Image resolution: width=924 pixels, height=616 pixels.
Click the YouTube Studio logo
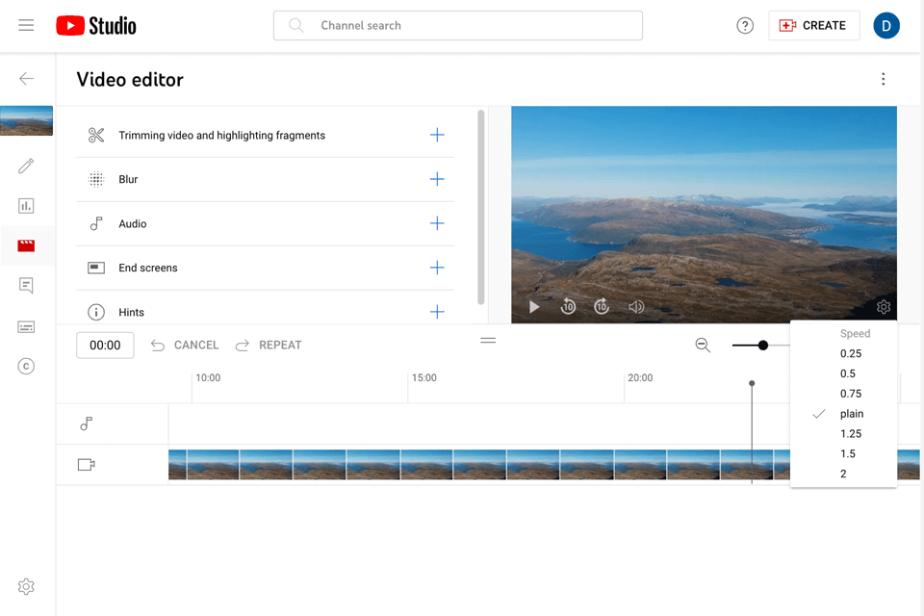(x=96, y=25)
